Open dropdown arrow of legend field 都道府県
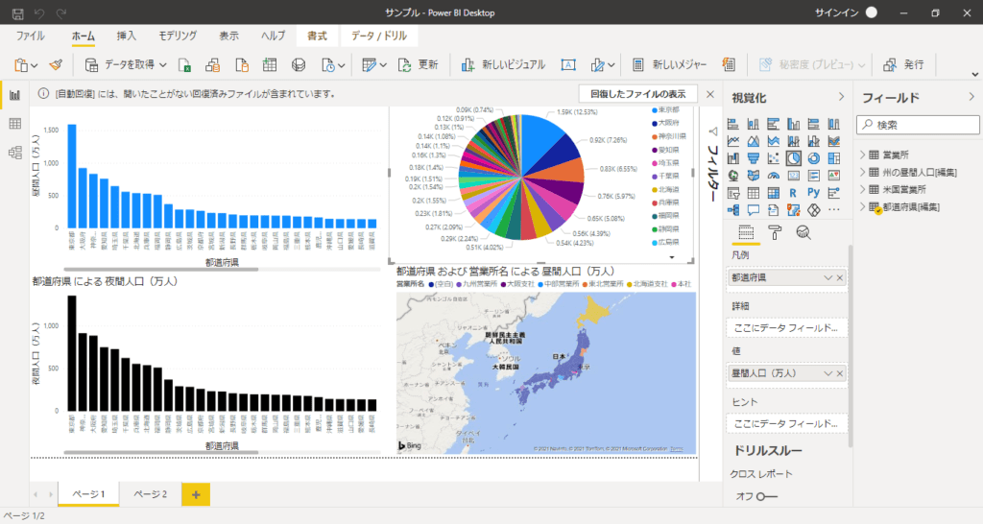The height and width of the screenshot is (524, 983). pos(827,277)
